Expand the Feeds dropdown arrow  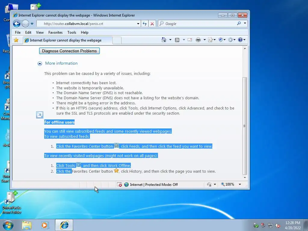[x=184, y=40]
